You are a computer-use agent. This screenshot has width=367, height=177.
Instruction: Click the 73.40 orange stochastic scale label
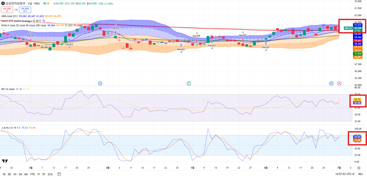[357, 140]
